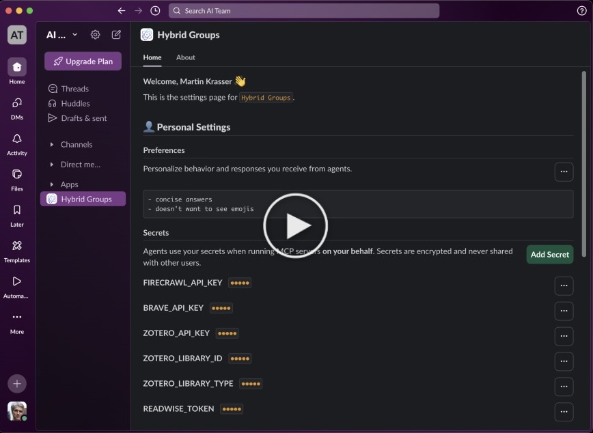Go forward with the right arrow
This screenshot has height=433, width=593.
point(139,11)
